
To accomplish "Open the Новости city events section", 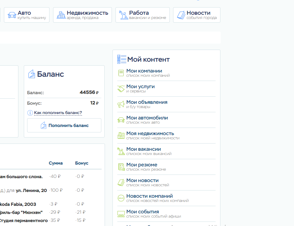I will pyautogui.click(x=197, y=15).
